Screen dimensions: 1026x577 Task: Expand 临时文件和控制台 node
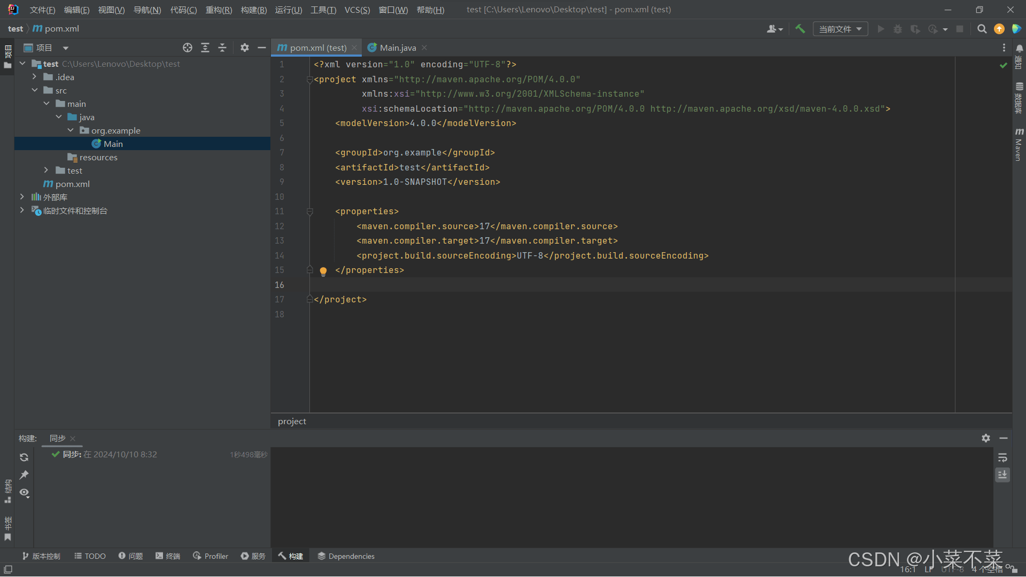tap(22, 210)
